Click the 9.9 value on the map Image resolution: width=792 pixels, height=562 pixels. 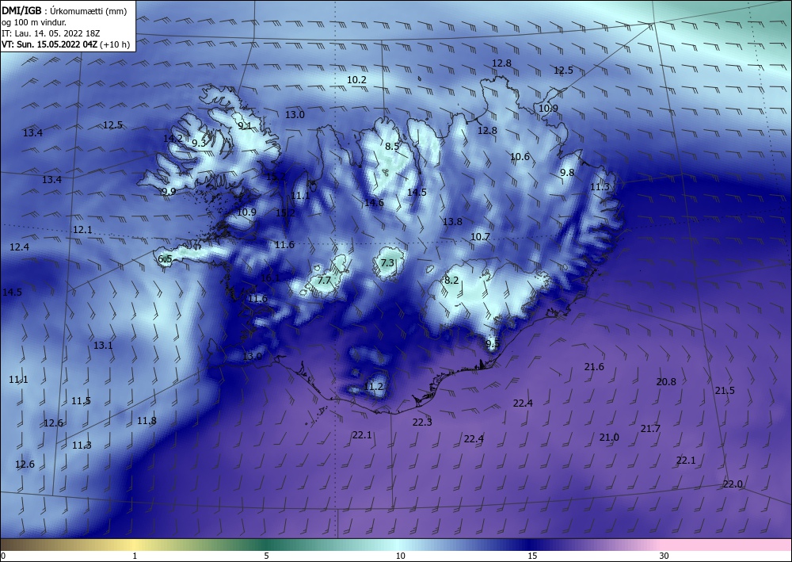169,192
